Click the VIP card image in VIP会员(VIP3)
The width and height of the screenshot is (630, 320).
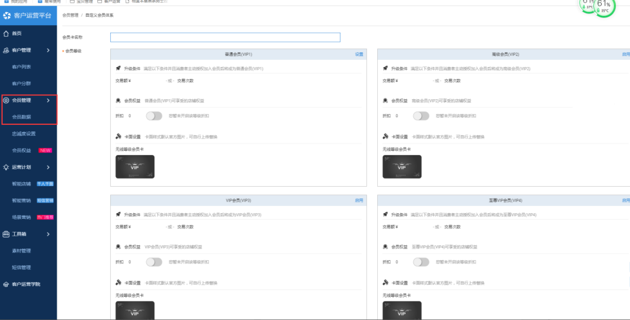tap(135, 310)
